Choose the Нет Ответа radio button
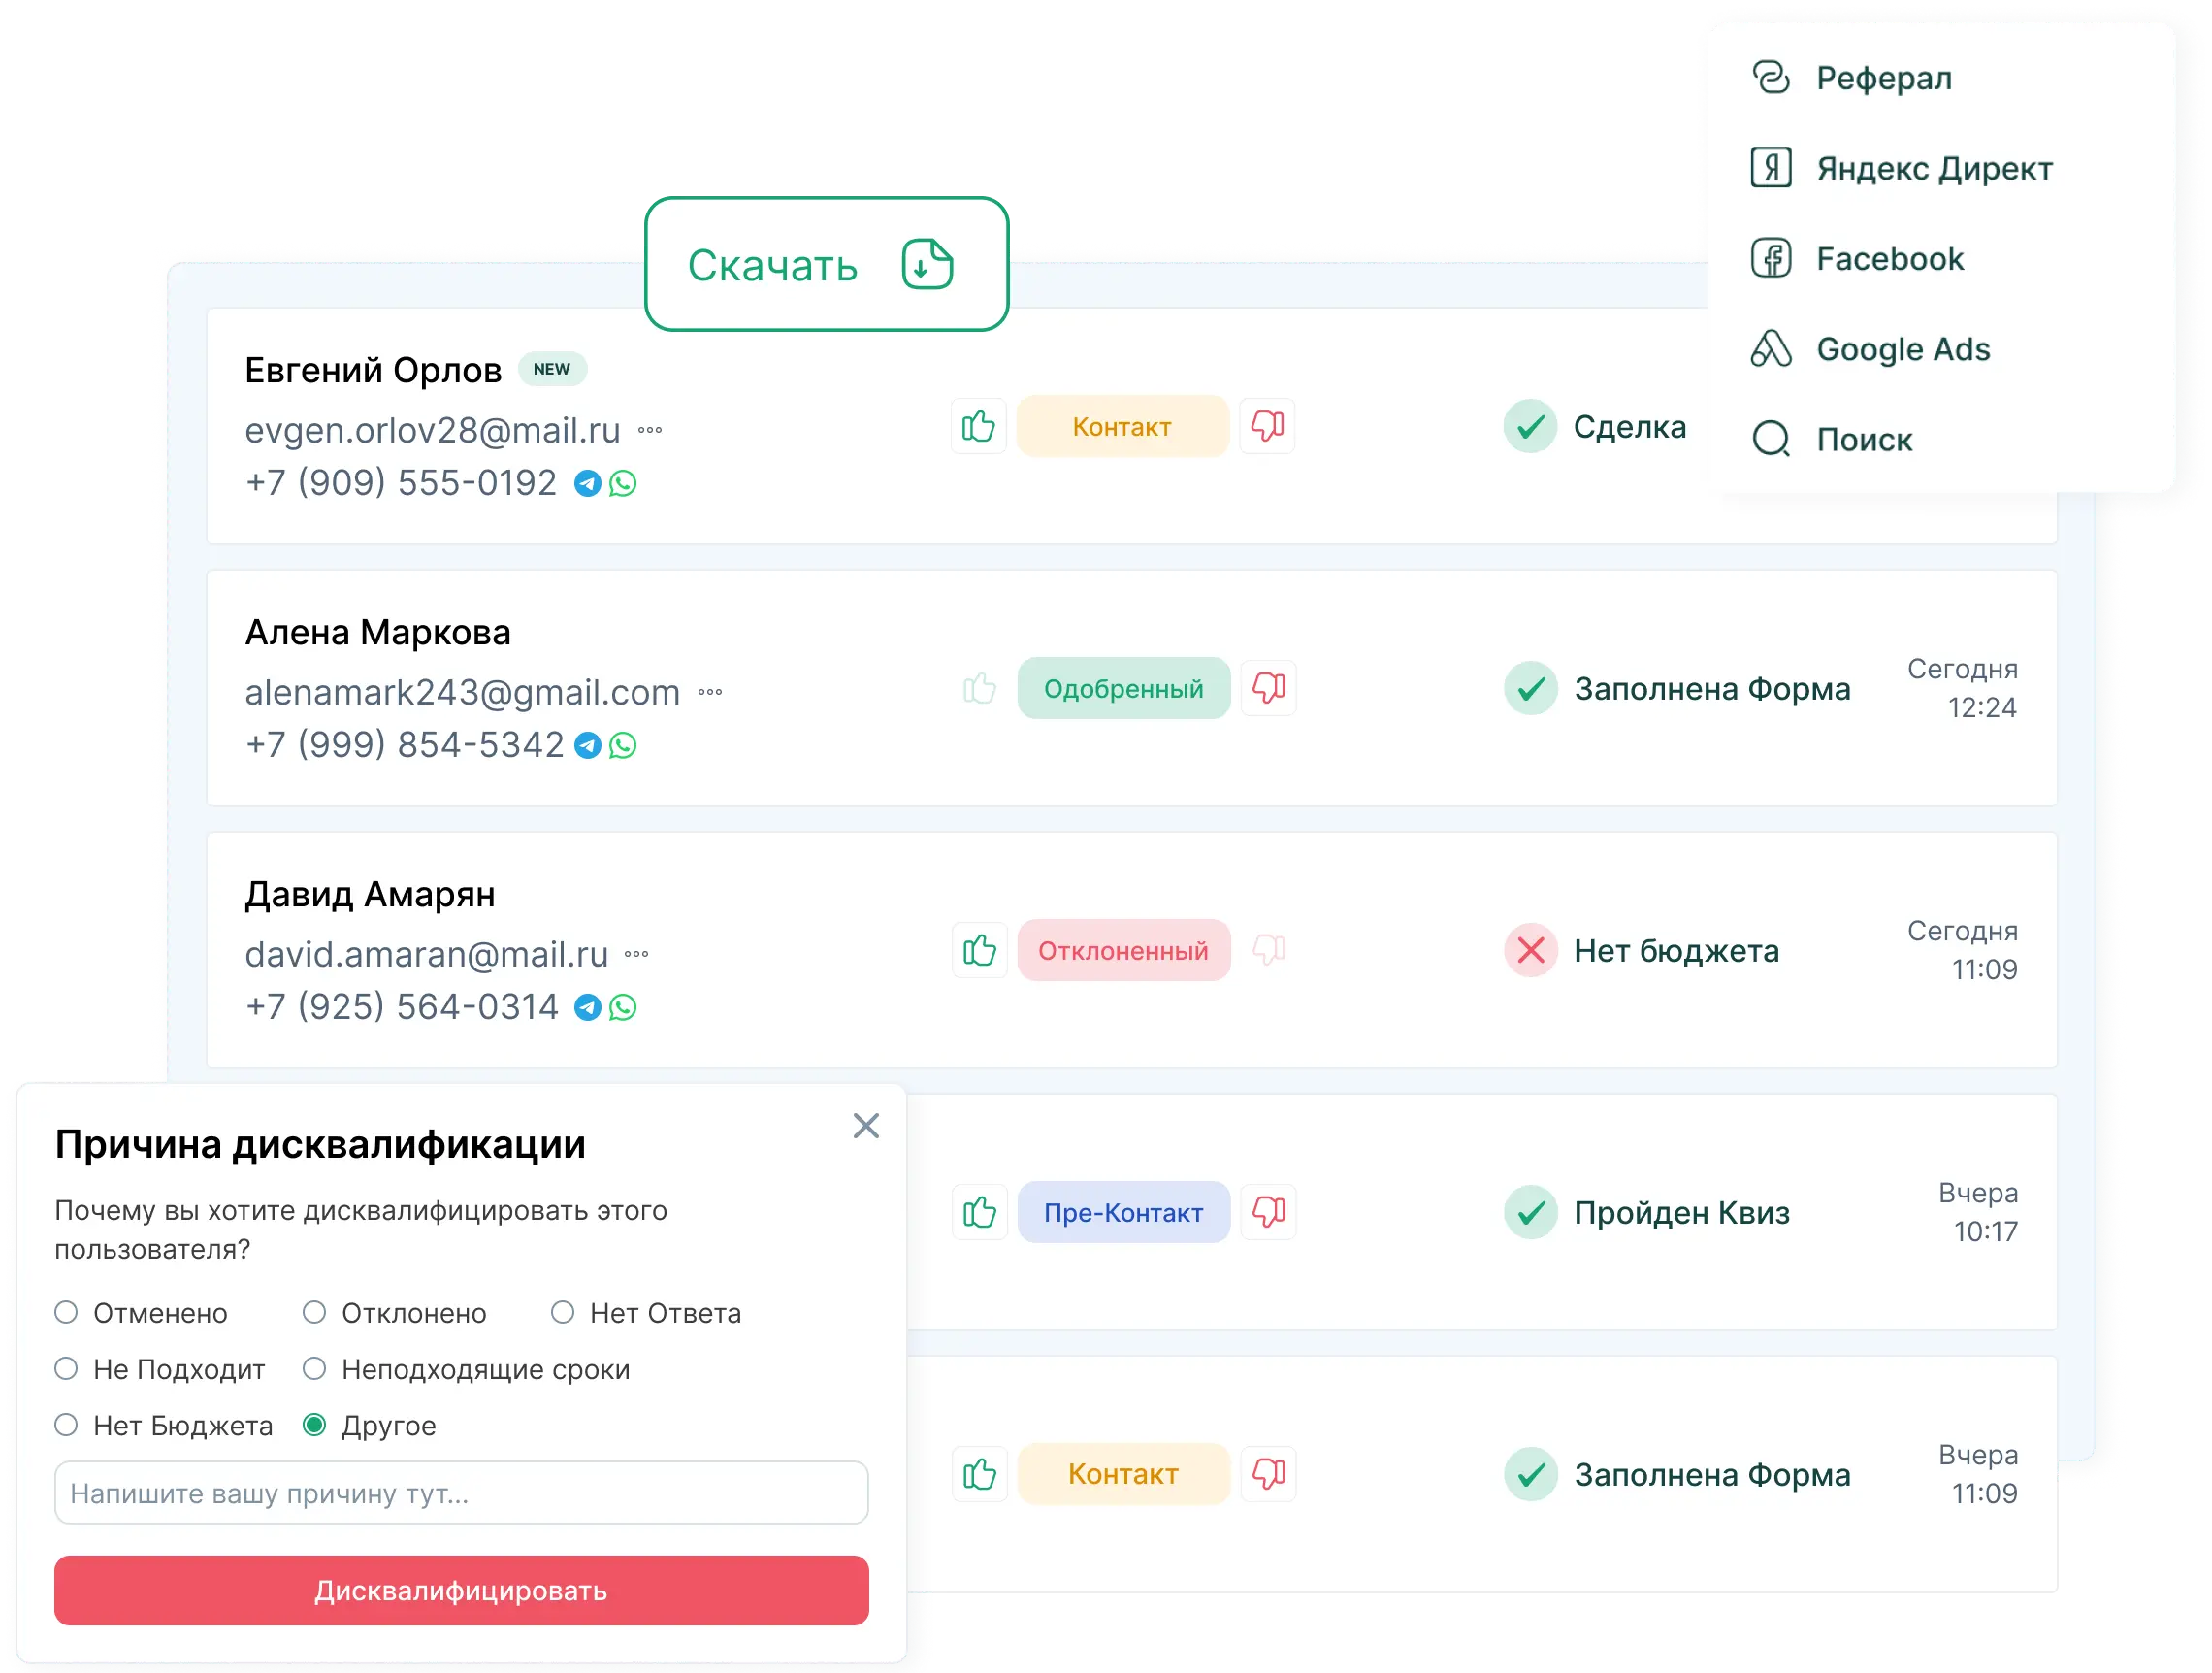 (563, 1313)
